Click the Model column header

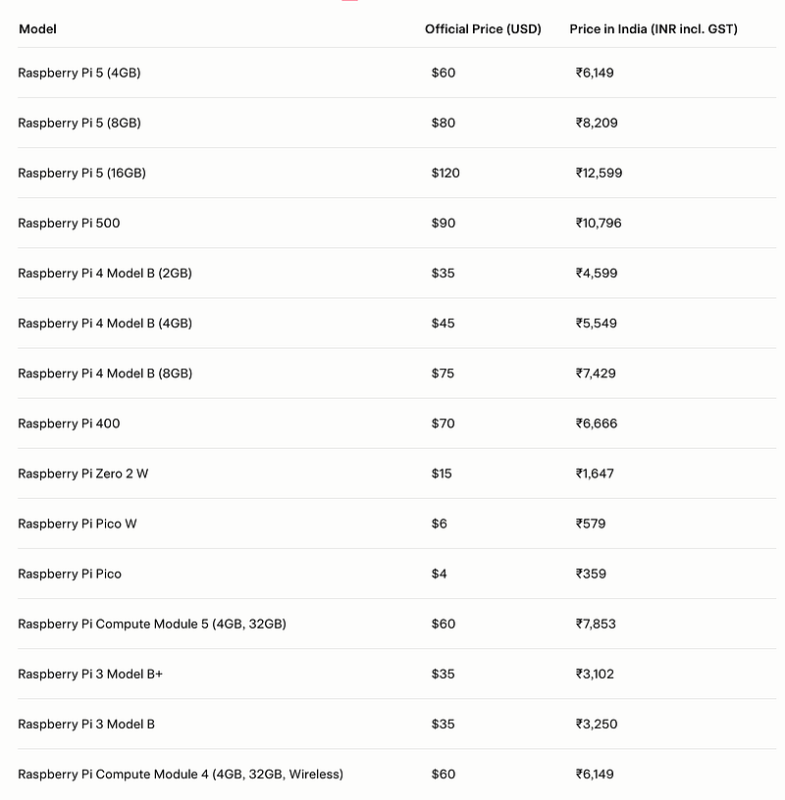point(37,29)
